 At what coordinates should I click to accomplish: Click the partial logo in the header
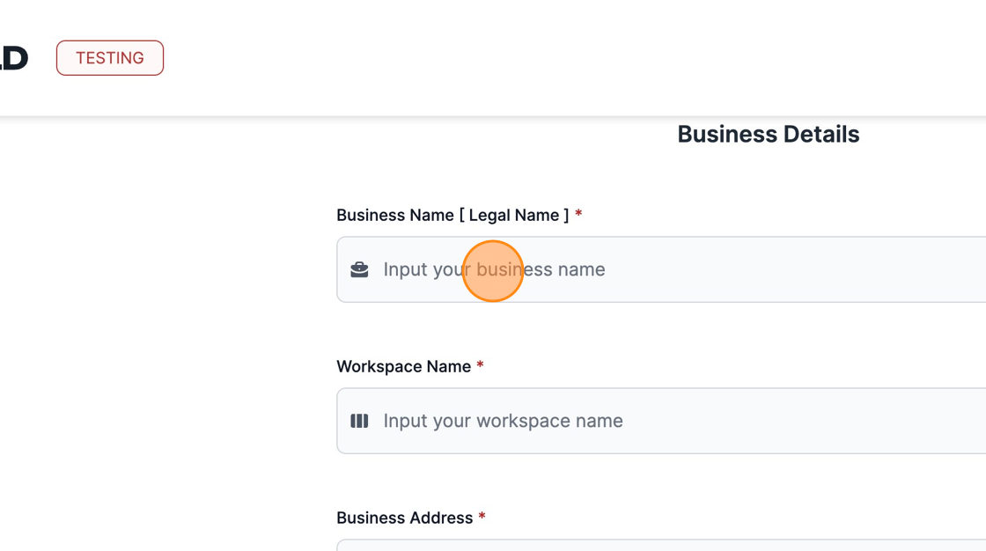tap(14, 58)
